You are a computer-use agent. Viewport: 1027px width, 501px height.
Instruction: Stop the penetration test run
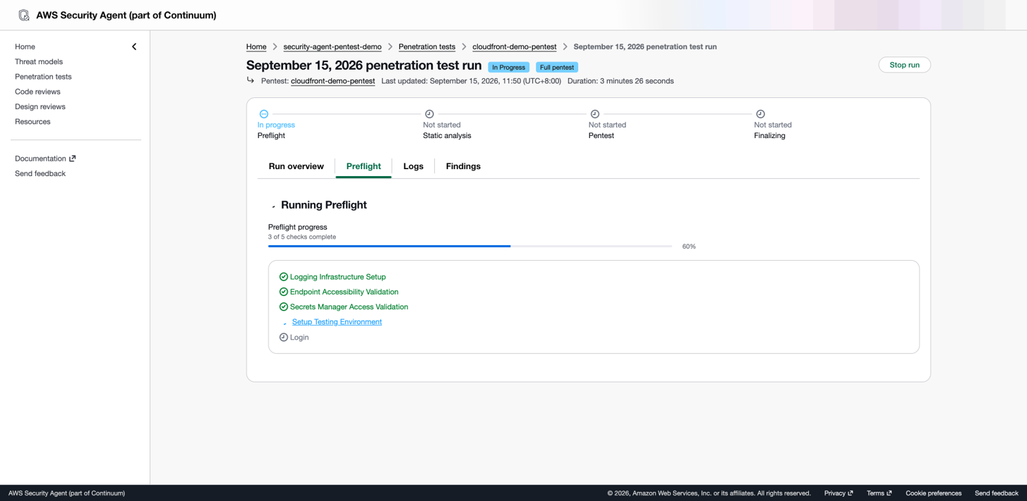(x=904, y=65)
